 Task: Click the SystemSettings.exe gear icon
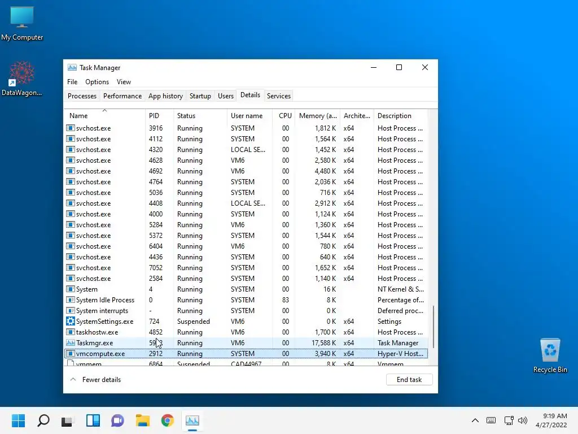tap(71, 322)
